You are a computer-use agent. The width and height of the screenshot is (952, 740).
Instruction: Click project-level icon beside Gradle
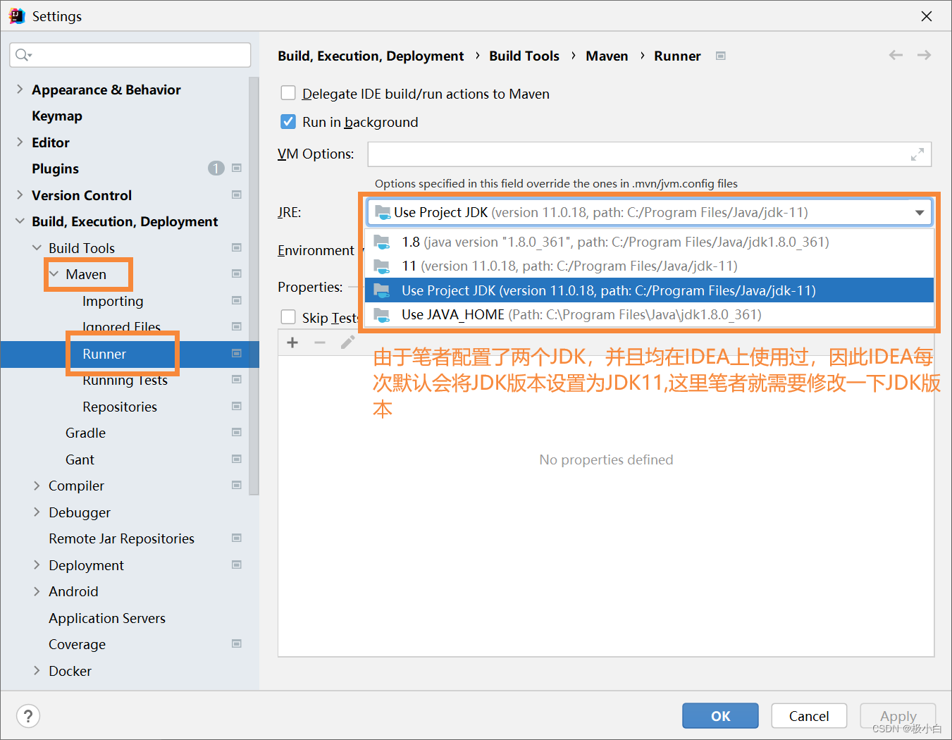[237, 433]
